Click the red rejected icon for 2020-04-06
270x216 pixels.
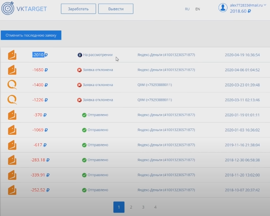(79, 70)
